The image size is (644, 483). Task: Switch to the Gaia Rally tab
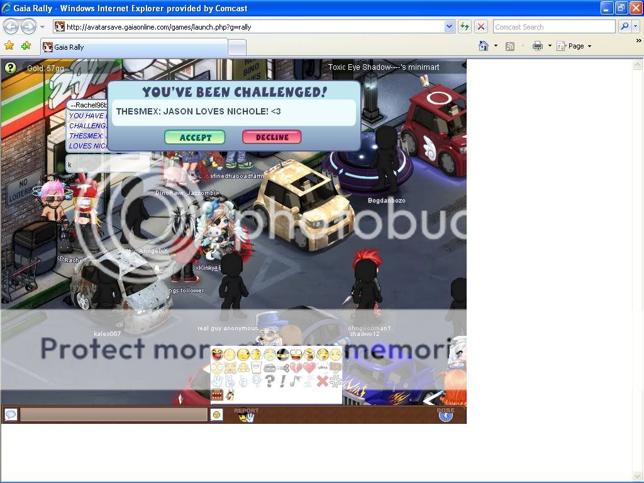click(x=133, y=47)
